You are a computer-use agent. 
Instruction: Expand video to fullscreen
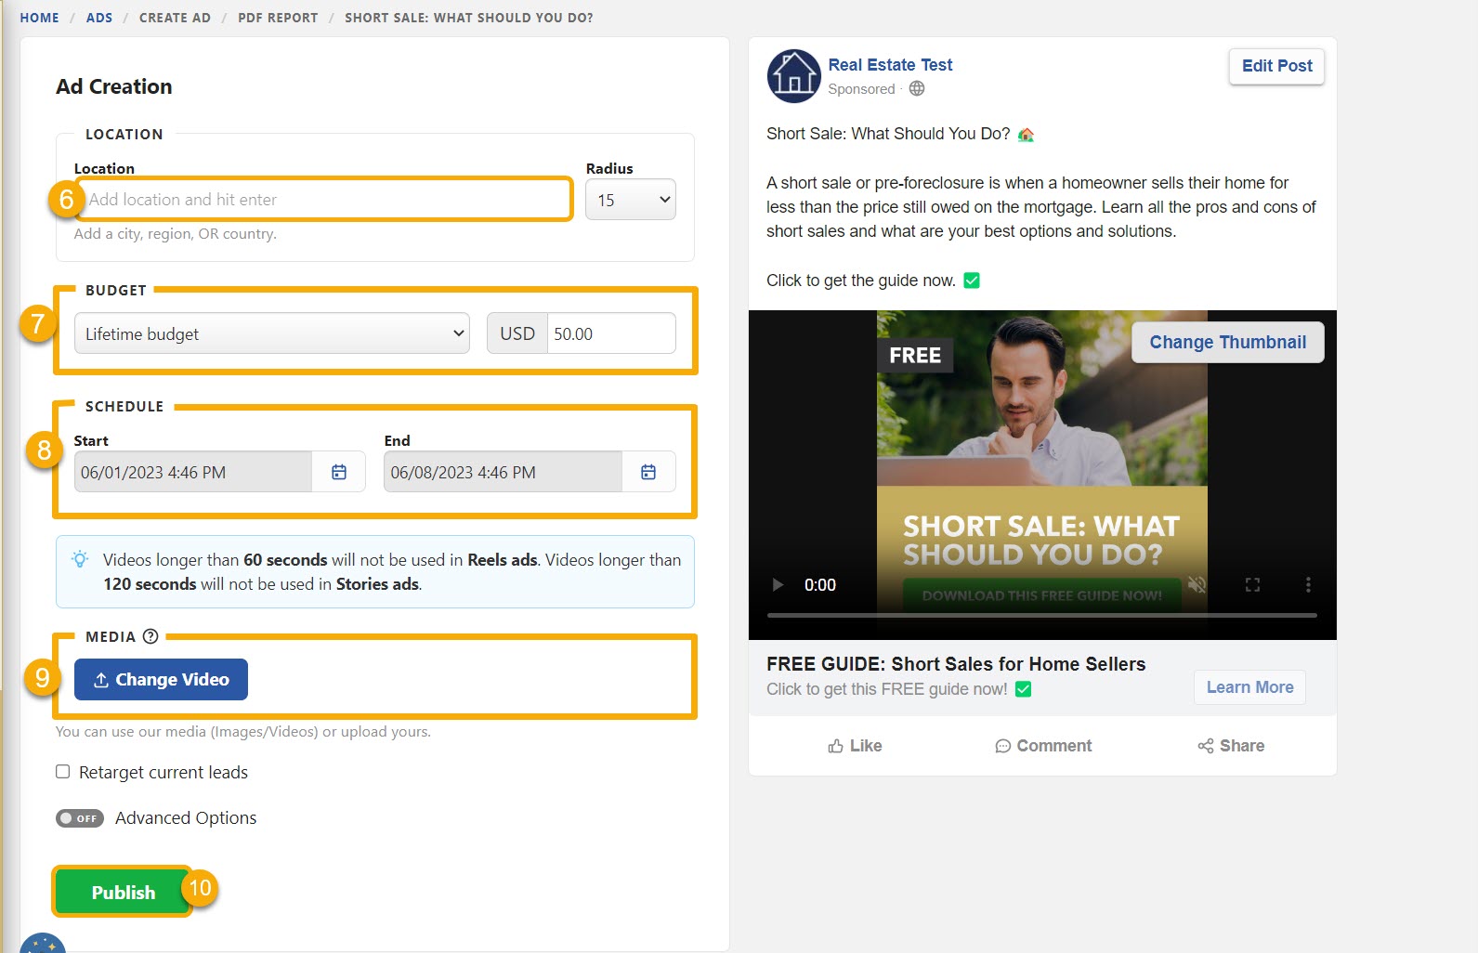pos(1252,584)
